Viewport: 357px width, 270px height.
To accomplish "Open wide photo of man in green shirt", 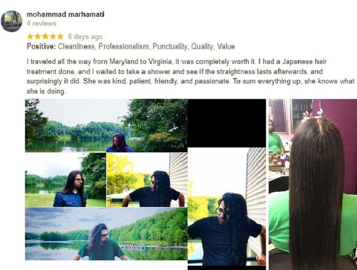I will [x=106, y=234].
